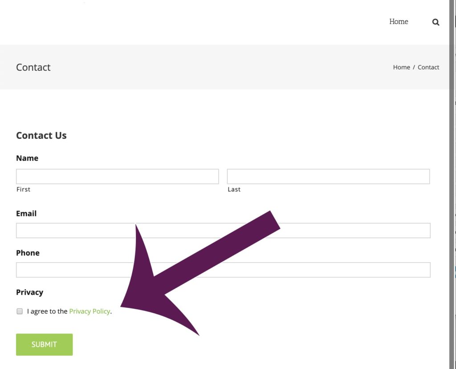This screenshot has height=369, width=456.
Task: Click inside the Last name field
Action: tap(328, 176)
